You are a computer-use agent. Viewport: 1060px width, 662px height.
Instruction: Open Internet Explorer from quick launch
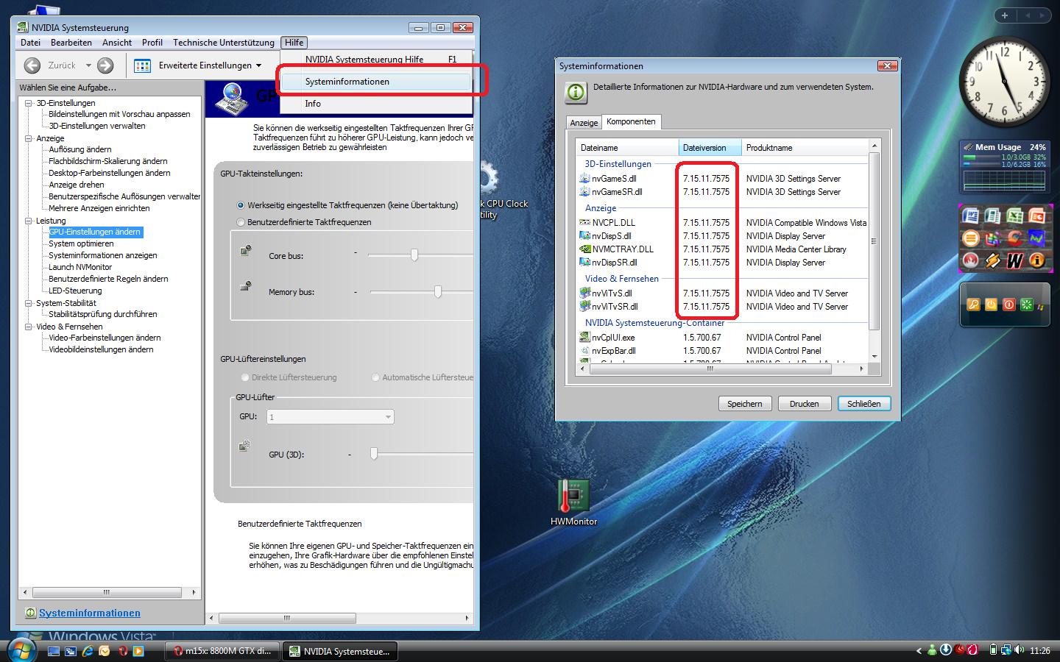click(88, 651)
